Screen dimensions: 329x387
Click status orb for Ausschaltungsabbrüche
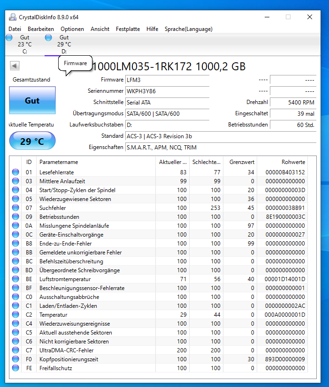(x=15, y=297)
